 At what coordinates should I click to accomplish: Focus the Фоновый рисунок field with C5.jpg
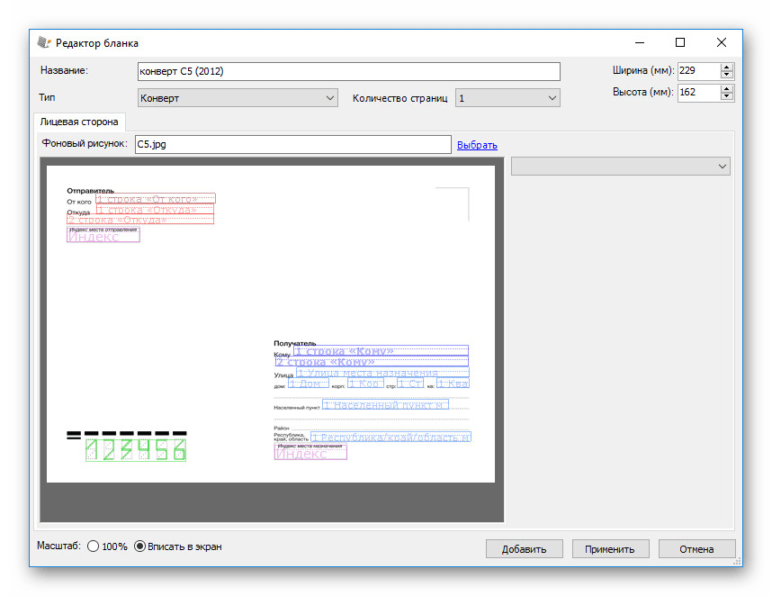[292, 145]
